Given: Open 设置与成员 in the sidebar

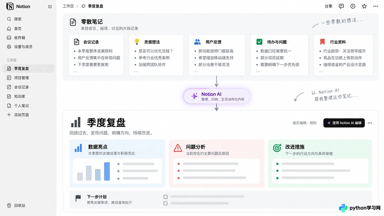Looking at the screenshot, I should click(28, 47).
